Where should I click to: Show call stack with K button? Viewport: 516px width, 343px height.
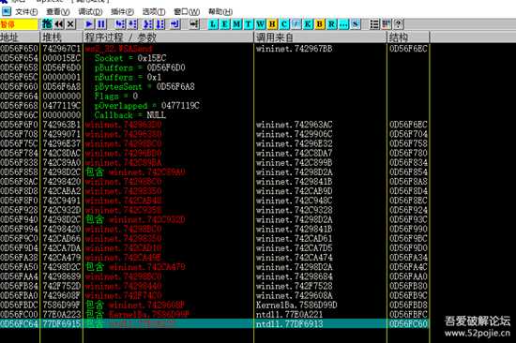(308, 24)
